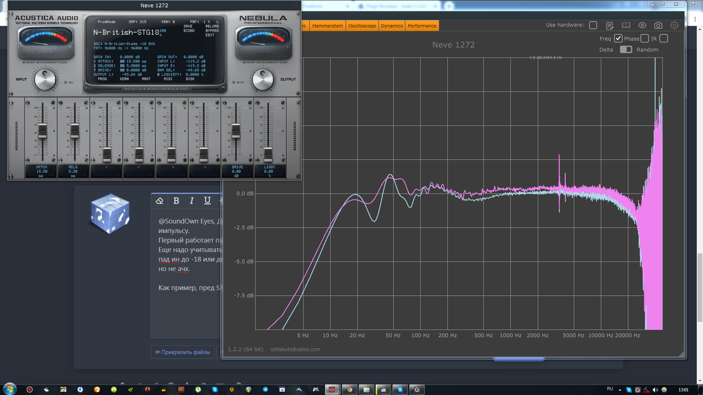Image resolution: width=703 pixels, height=395 pixels.
Task: Uncheck the Freq checkbox
Action: [618, 38]
